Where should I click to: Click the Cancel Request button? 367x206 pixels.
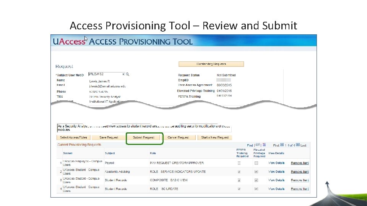coord(179,138)
